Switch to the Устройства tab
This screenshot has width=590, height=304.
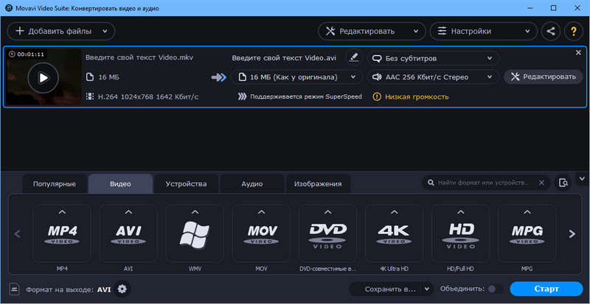pyautogui.click(x=187, y=184)
